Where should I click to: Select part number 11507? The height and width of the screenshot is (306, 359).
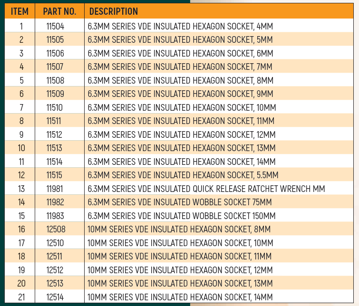(x=55, y=67)
